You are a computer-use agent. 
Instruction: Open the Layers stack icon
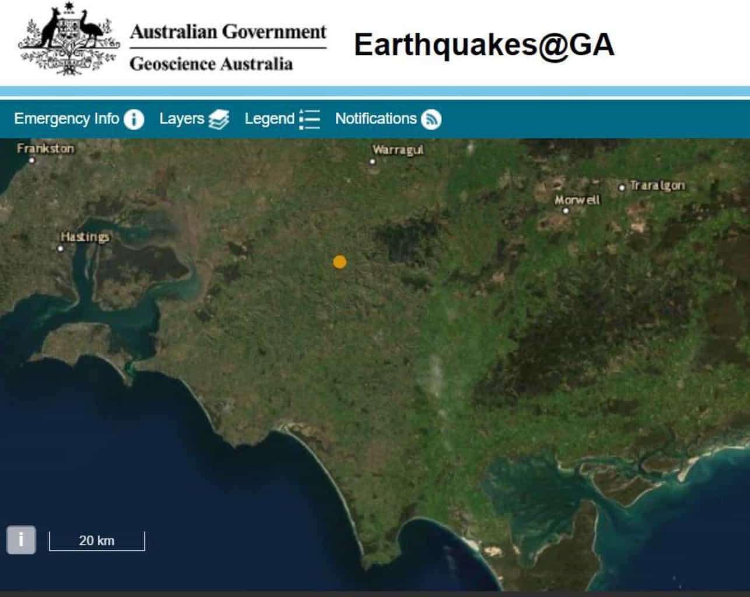[220, 118]
